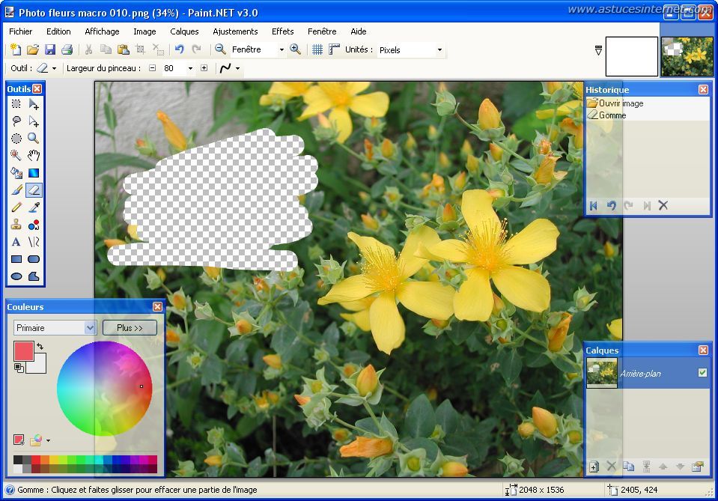
Task: Select the Rectangle shape tool
Action: pos(16,259)
